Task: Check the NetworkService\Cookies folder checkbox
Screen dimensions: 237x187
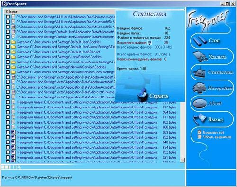Action: point(8,67)
